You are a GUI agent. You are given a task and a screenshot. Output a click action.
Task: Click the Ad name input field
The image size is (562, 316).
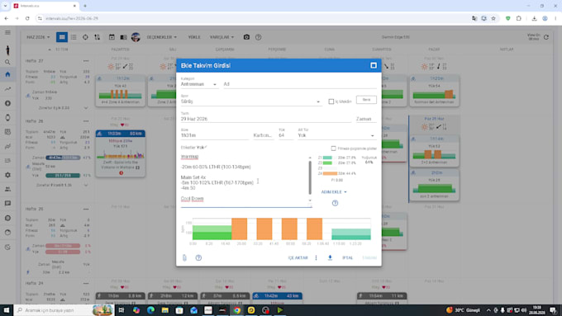click(x=300, y=84)
